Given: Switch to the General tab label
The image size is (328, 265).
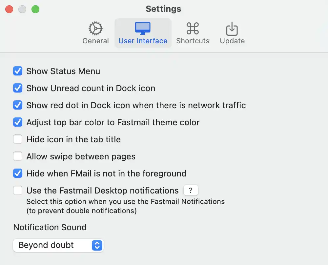Looking at the screenshot, I should coord(95,41).
